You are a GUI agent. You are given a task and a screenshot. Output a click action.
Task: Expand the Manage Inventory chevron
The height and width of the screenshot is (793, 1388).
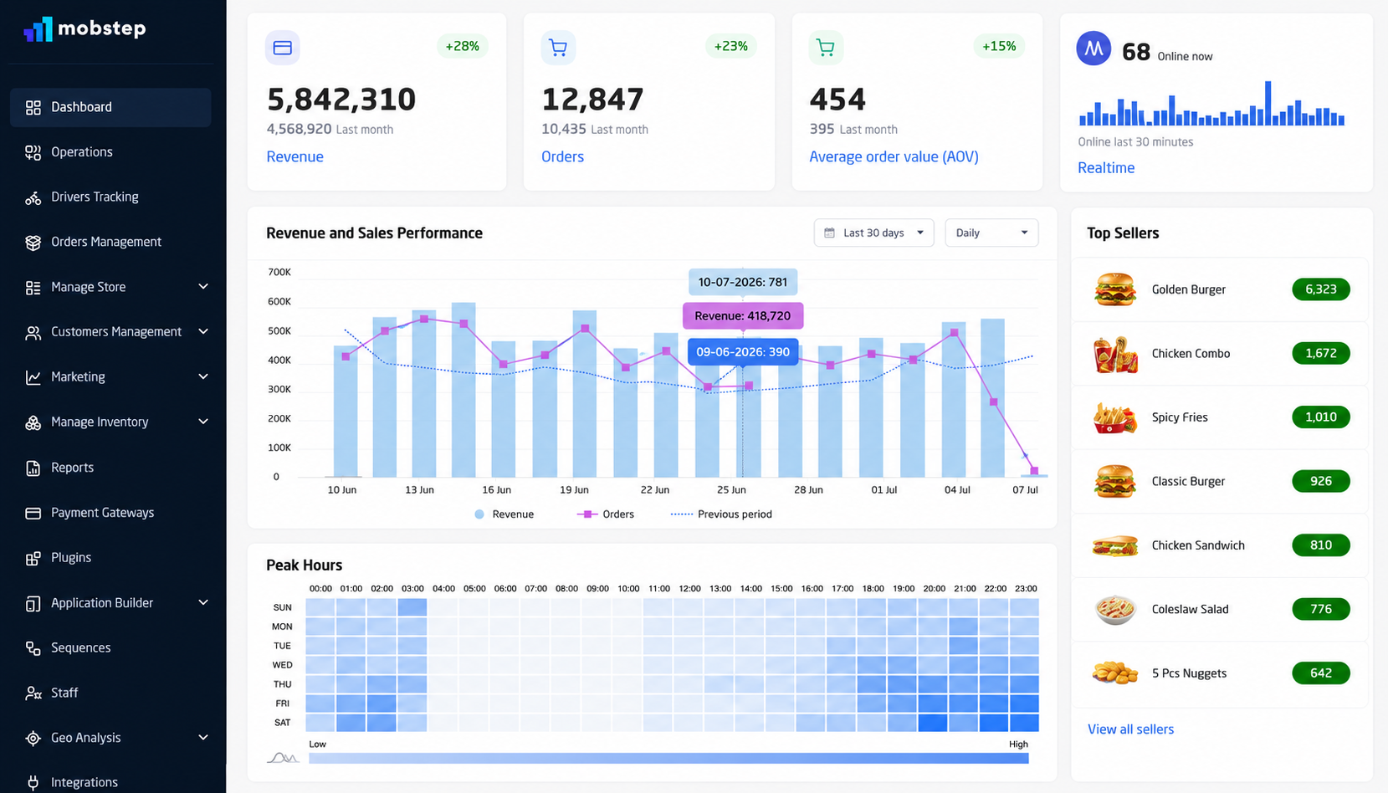pyautogui.click(x=203, y=422)
